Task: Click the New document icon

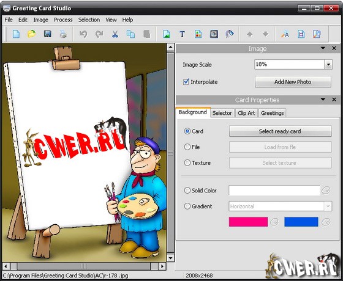Action: [x=16, y=34]
